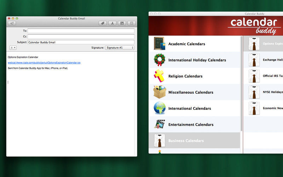Open the webcal OptionsExpirationCalendar.ics link

point(44,63)
